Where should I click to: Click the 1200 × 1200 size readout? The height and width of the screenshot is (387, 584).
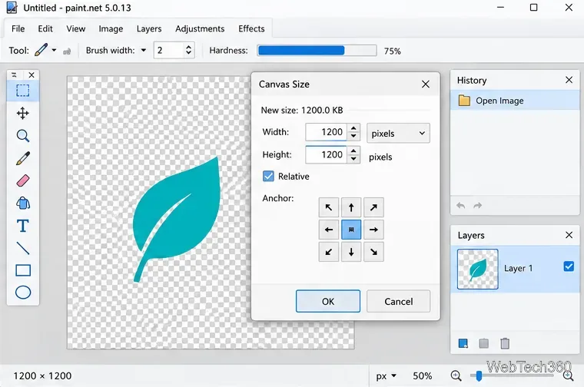click(42, 375)
